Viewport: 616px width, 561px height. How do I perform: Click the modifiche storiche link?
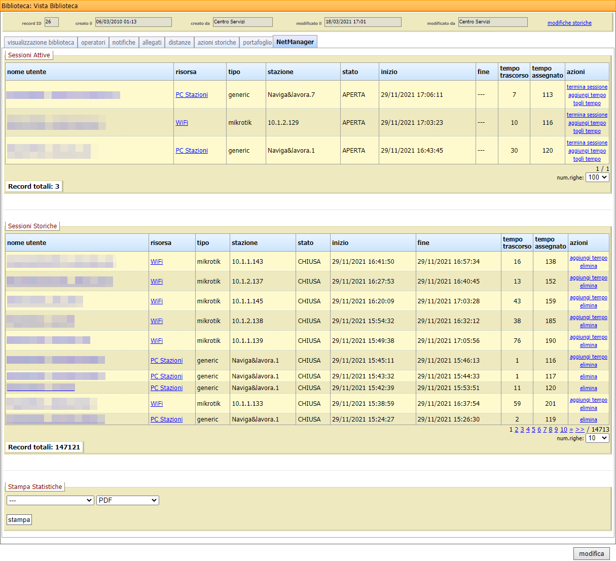pyautogui.click(x=569, y=23)
